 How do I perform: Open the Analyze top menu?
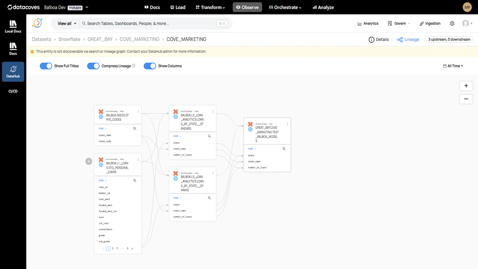coord(323,7)
